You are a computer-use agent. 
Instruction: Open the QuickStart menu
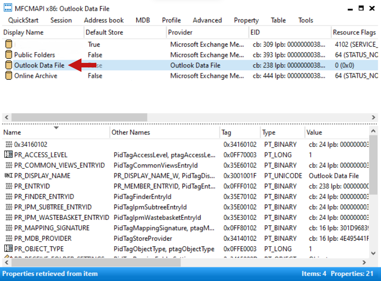[x=24, y=20]
